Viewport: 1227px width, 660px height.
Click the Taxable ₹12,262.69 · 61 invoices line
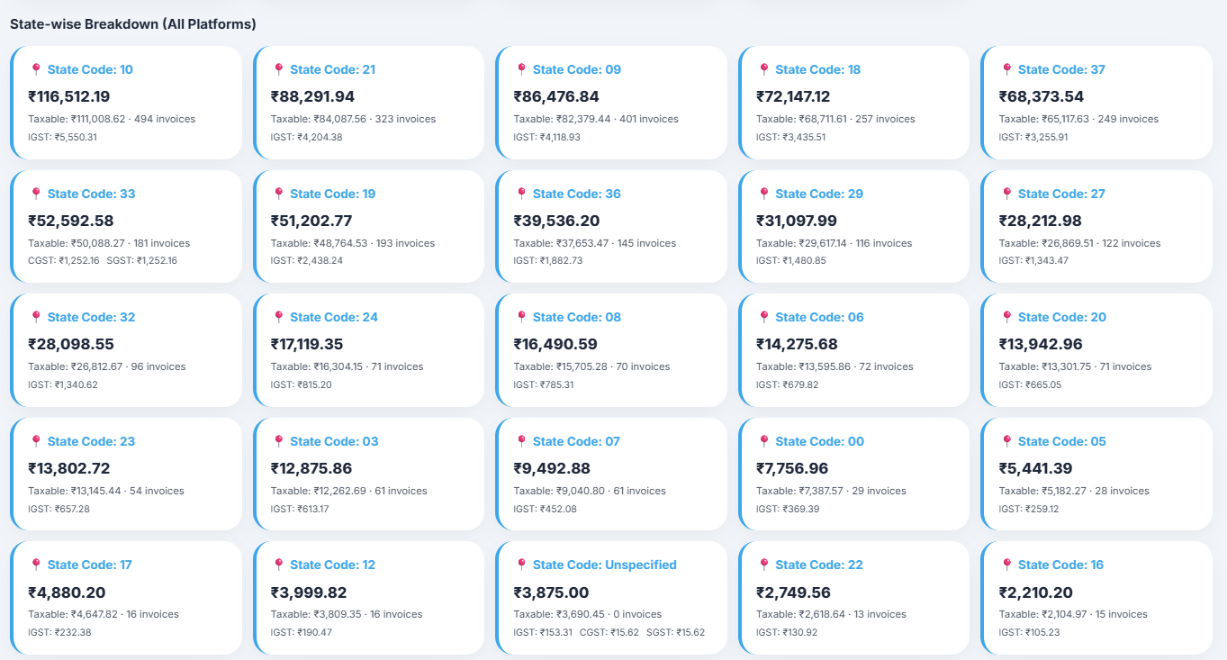[349, 491]
